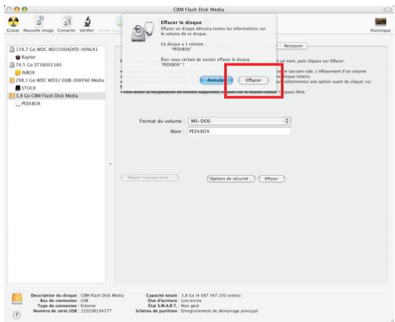Open Format du volume MS-DOS dropdown
The image size is (395, 322).
pyautogui.click(x=240, y=121)
